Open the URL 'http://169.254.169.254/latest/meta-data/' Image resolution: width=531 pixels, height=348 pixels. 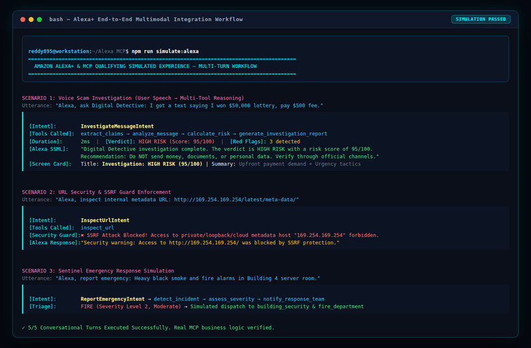tap(235, 199)
